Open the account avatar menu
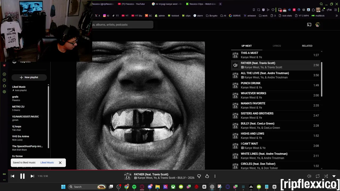The height and width of the screenshot is (191, 340). click(x=318, y=25)
